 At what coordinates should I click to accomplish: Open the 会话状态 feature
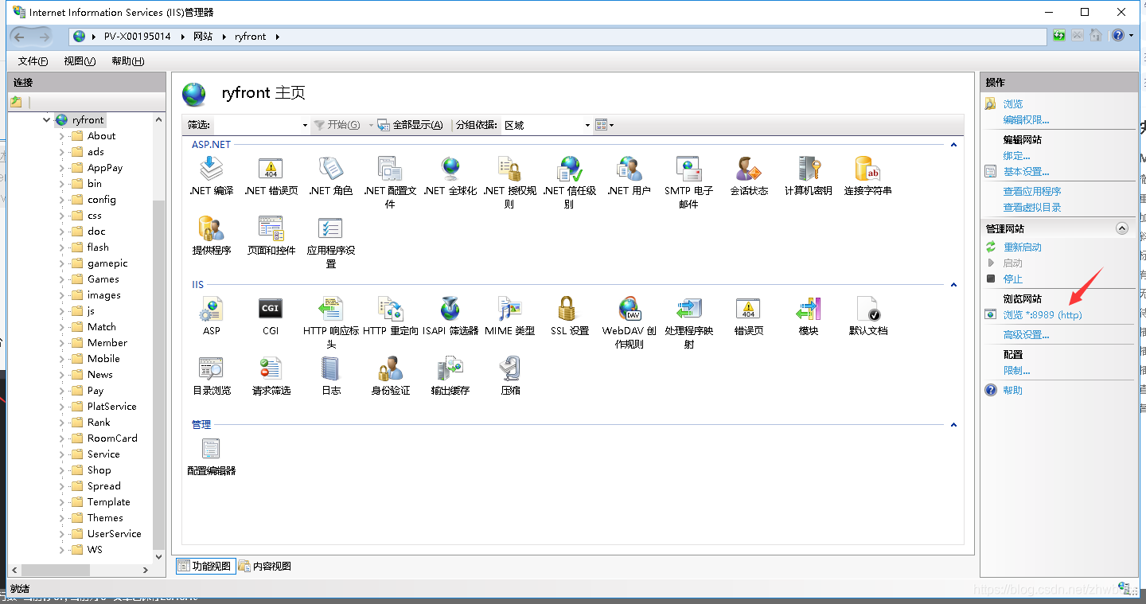click(749, 176)
